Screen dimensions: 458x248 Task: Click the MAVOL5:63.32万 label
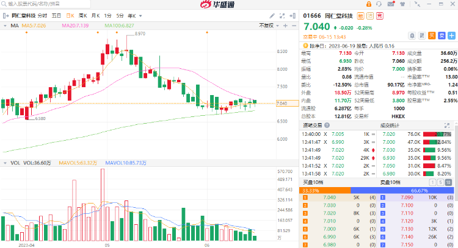78,163
